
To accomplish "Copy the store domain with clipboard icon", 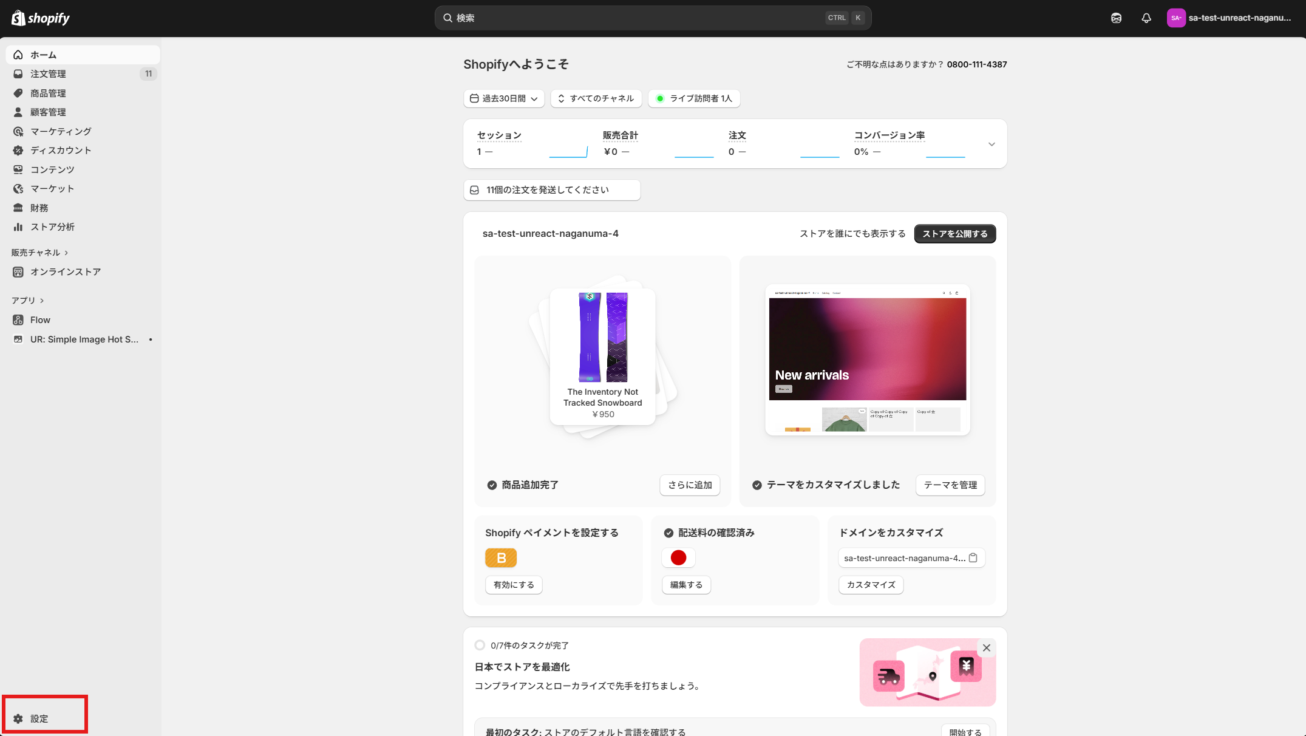I will (x=973, y=557).
